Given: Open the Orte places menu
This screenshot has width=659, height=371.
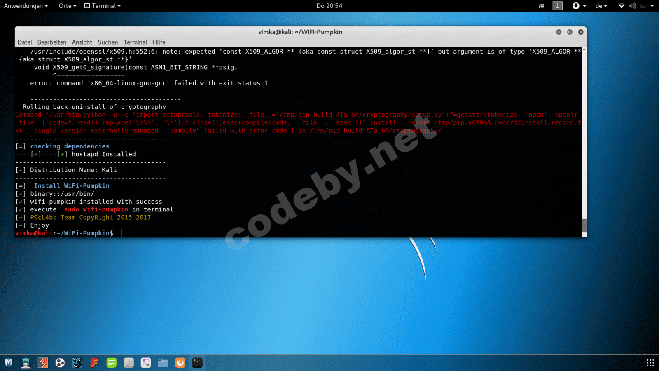Looking at the screenshot, I should tap(68, 6).
